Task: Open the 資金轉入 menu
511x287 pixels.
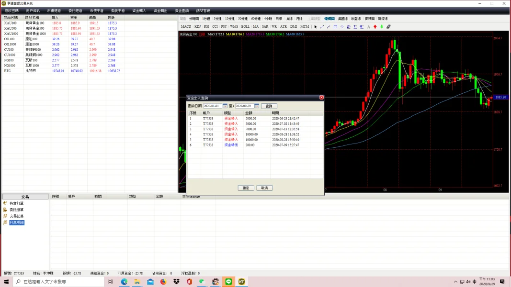Action: 139,11
